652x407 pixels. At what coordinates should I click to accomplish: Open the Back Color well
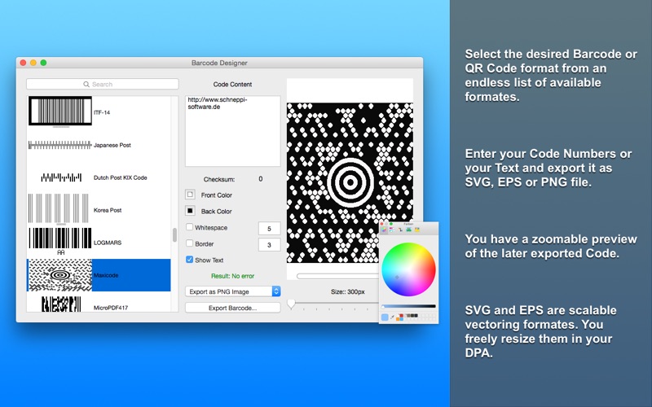(x=190, y=211)
